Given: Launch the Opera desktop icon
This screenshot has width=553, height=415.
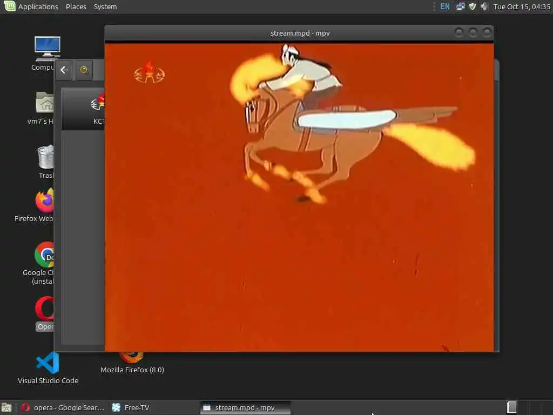Looking at the screenshot, I should point(44,309).
